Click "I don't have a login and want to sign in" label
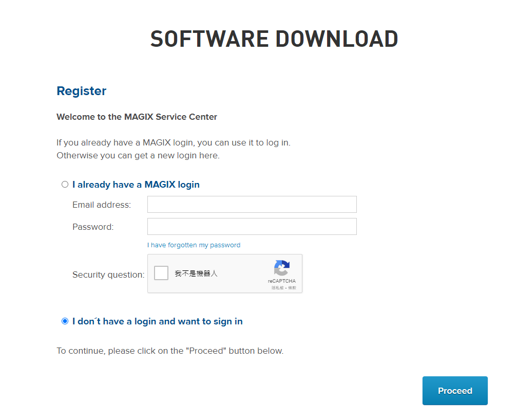Image resolution: width=516 pixels, height=420 pixels. 158,321
